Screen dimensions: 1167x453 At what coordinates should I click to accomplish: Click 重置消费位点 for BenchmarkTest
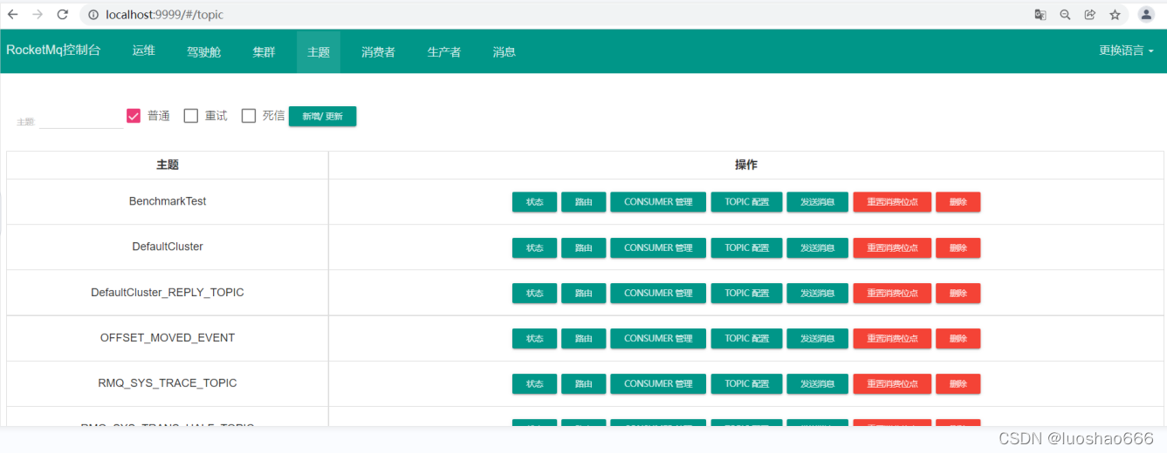point(892,202)
